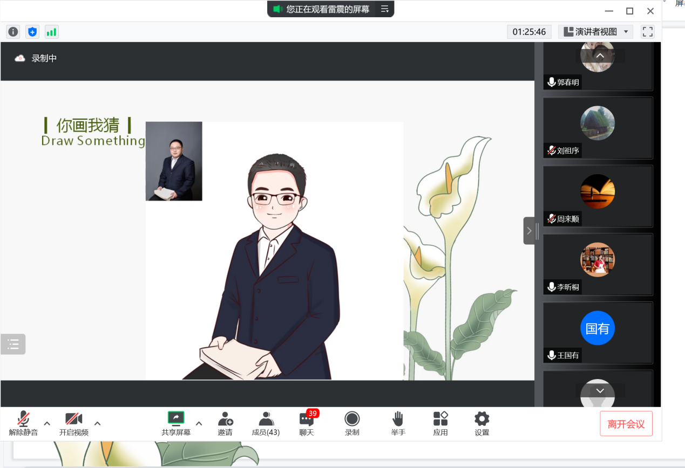Open the 演讲者视图 view dropdown

(595, 32)
